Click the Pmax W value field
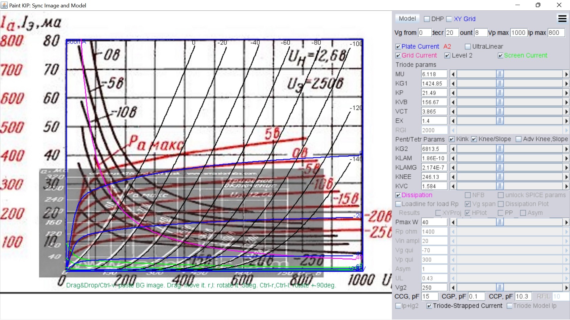 click(x=434, y=222)
